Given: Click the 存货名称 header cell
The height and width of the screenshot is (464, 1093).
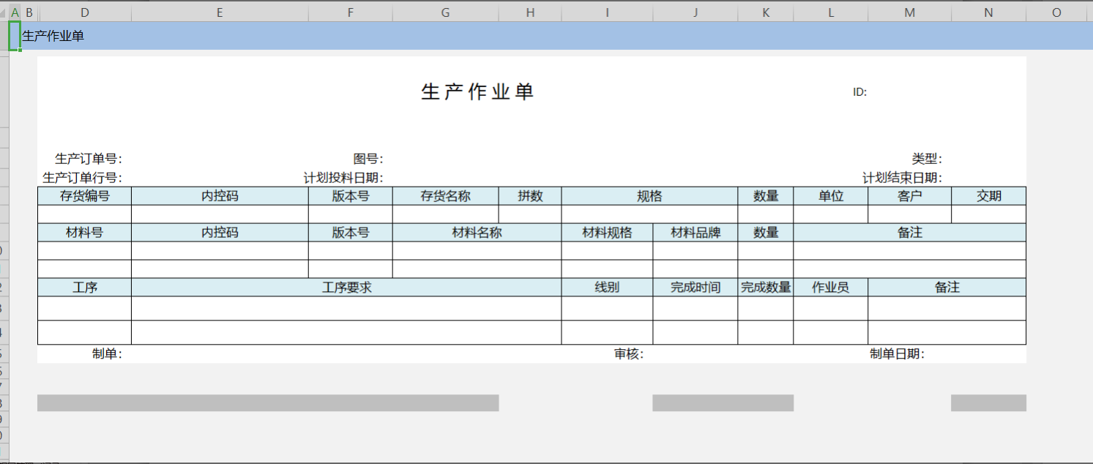Looking at the screenshot, I should [445, 196].
